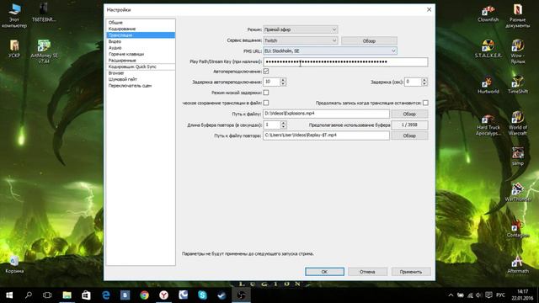Click the Применить button
The height and width of the screenshot is (303, 539).
pyautogui.click(x=411, y=272)
